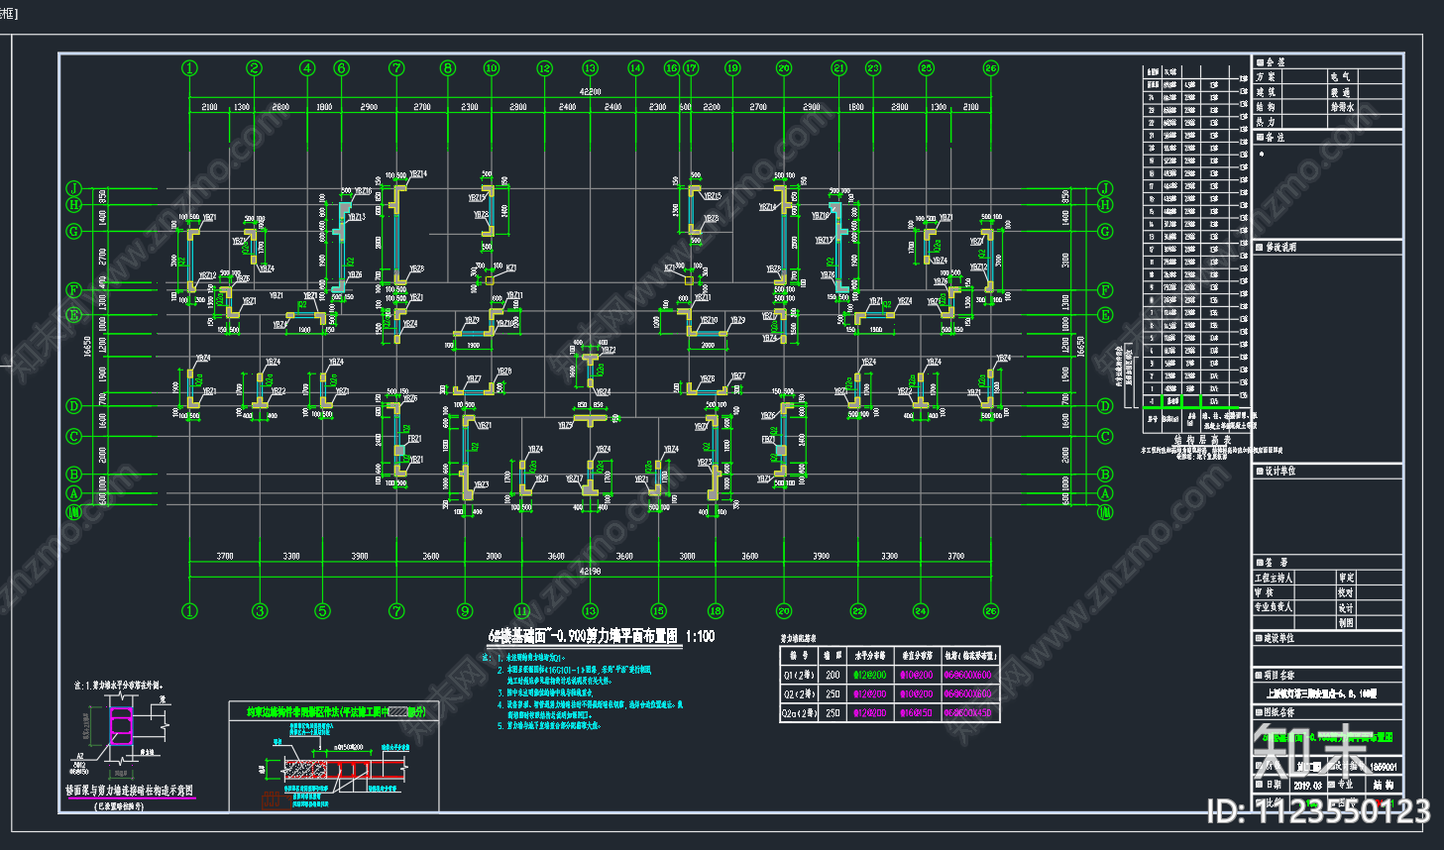The height and width of the screenshot is (850, 1444).
Task: Select the 方案 cell in title block
Action: [1266, 76]
